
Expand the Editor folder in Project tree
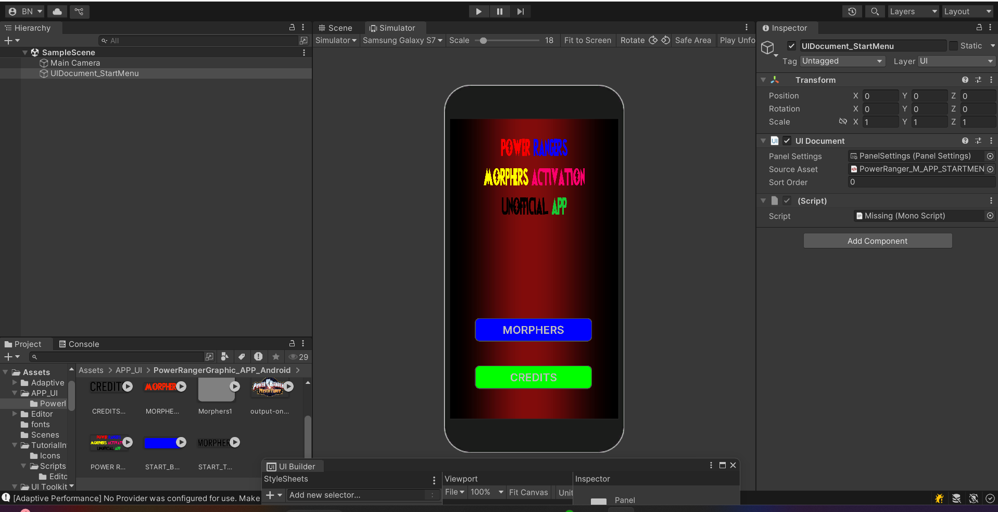pyautogui.click(x=15, y=414)
